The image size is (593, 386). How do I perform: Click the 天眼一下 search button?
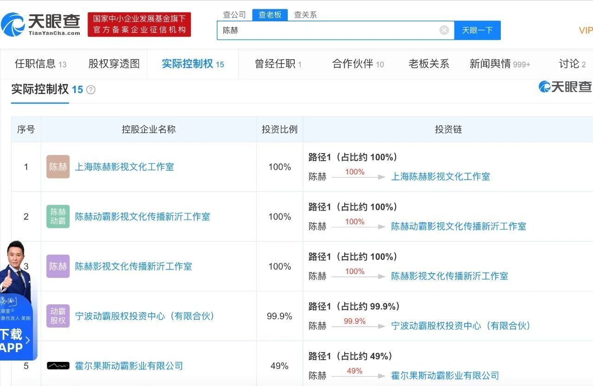477,30
